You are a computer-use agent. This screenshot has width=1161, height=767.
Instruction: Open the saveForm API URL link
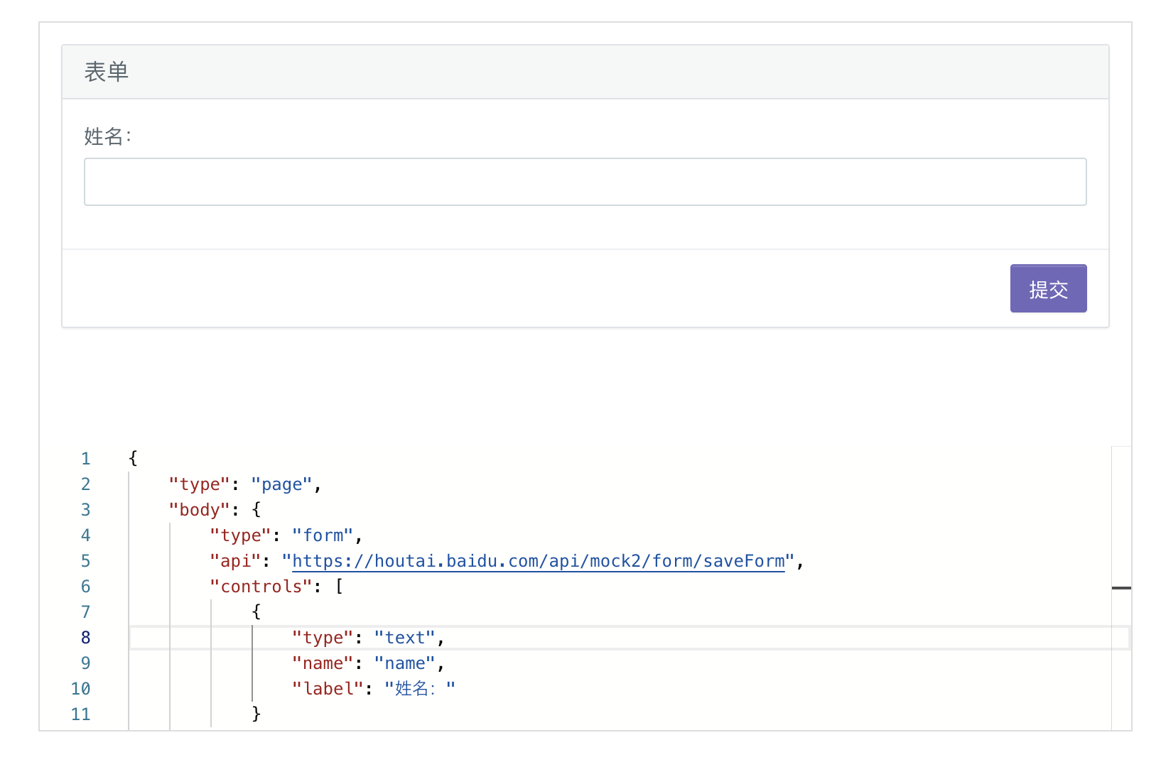538,561
